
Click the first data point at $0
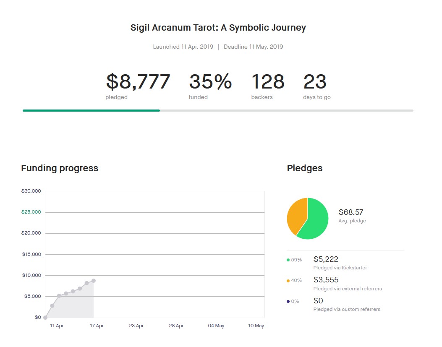coord(45,318)
